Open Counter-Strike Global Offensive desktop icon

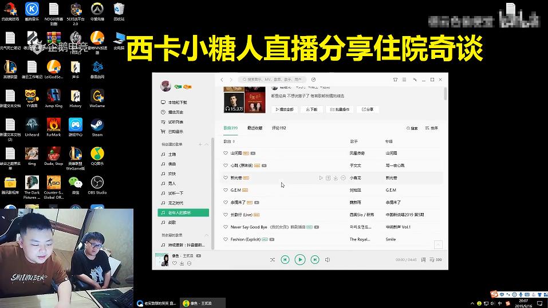pos(54,188)
